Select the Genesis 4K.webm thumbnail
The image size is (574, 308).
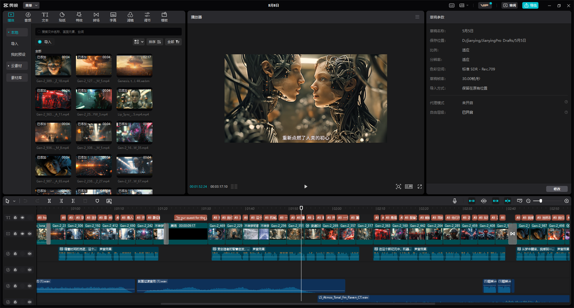pyautogui.click(x=134, y=65)
